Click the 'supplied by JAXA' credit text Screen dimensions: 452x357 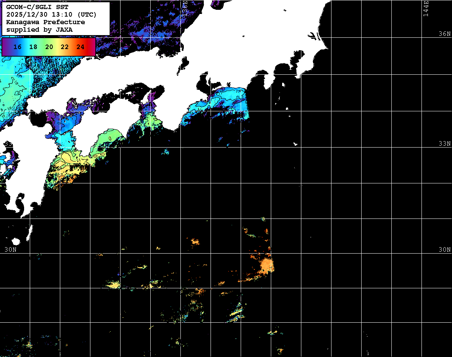tap(40, 29)
